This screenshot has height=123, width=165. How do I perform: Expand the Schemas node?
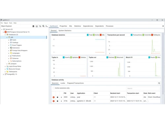click(x=9, y=58)
